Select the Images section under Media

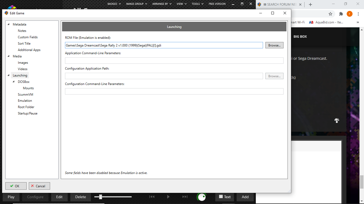click(x=23, y=63)
